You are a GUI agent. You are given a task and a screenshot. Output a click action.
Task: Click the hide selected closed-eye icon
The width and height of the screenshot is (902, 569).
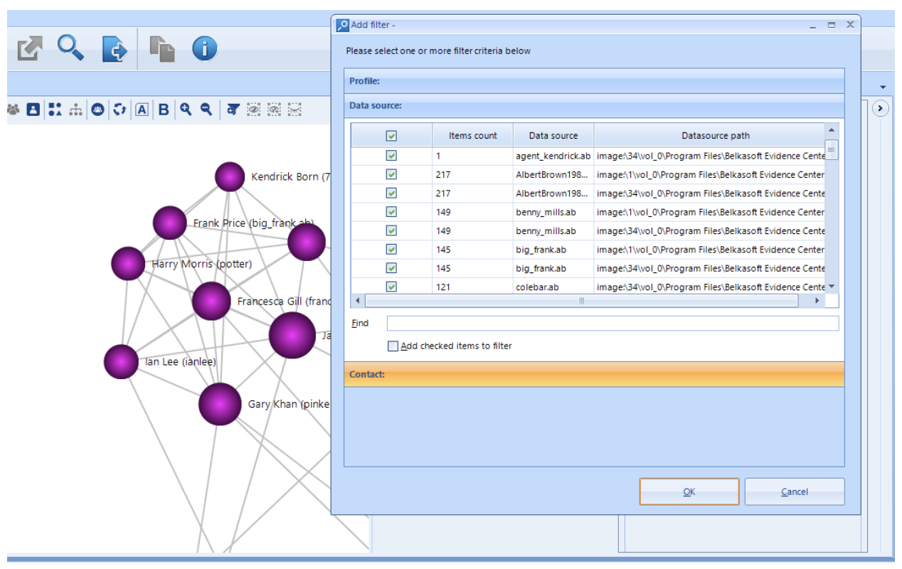point(295,110)
